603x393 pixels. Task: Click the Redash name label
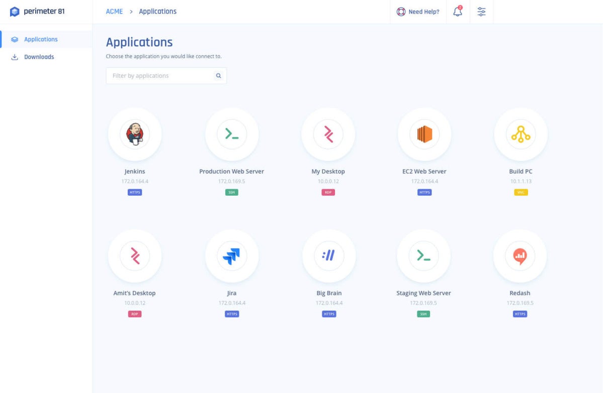[520, 293]
